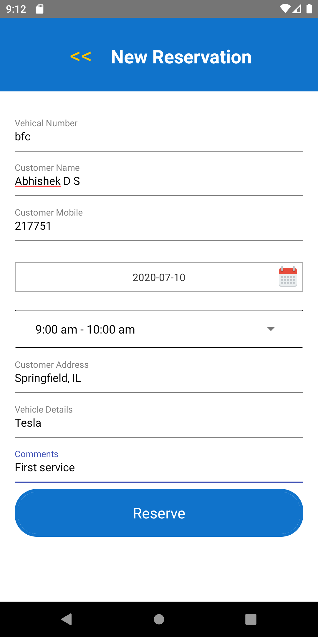Screen dimensions: 318x637
Task: Edit the Vehical Number field
Action: tap(159, 137)
